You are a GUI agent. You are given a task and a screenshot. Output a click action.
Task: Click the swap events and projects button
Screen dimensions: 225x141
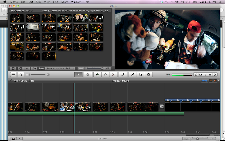[x=20, y=75]
